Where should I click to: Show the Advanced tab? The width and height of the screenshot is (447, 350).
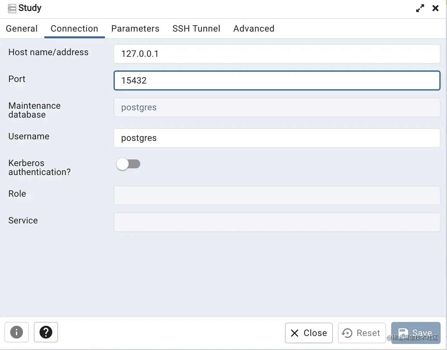coord(254,29)
